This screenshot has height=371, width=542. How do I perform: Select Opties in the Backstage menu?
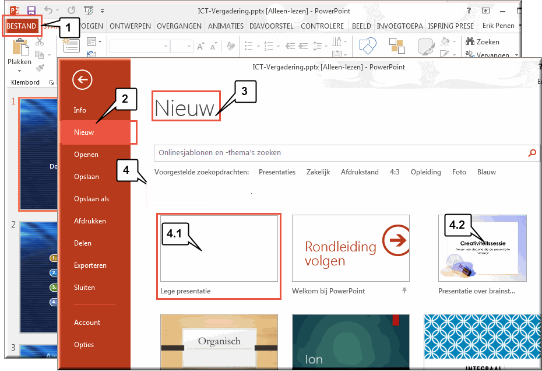click(84, 344)
